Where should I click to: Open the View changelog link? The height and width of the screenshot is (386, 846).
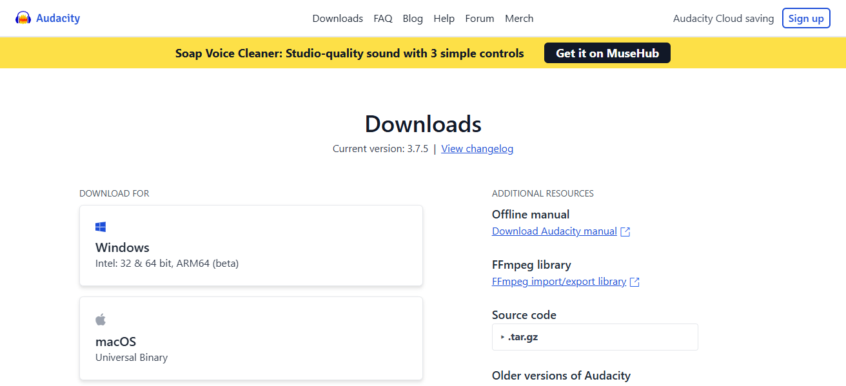[477, 149]
